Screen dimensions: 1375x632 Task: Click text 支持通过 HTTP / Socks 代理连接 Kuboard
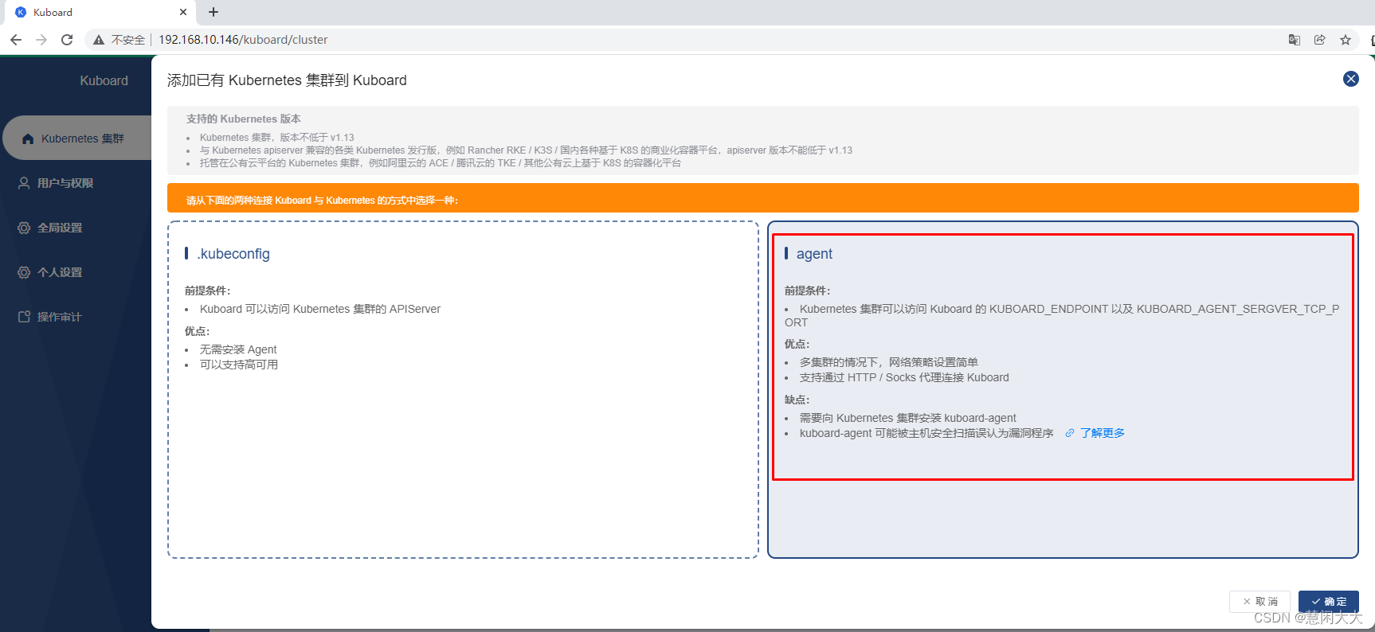point(904,377)
